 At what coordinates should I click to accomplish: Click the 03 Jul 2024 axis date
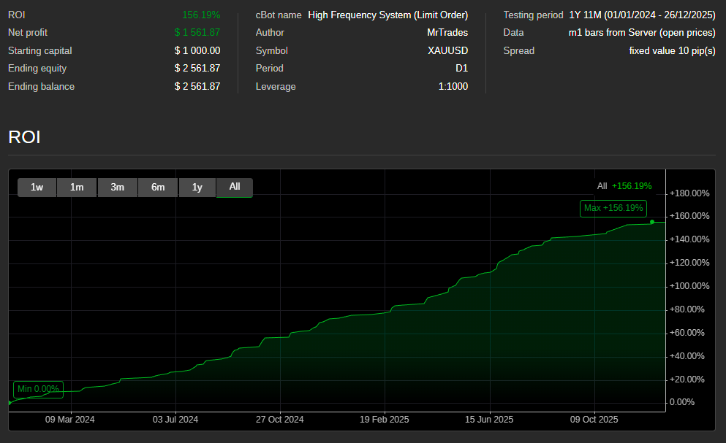[175, 420]
